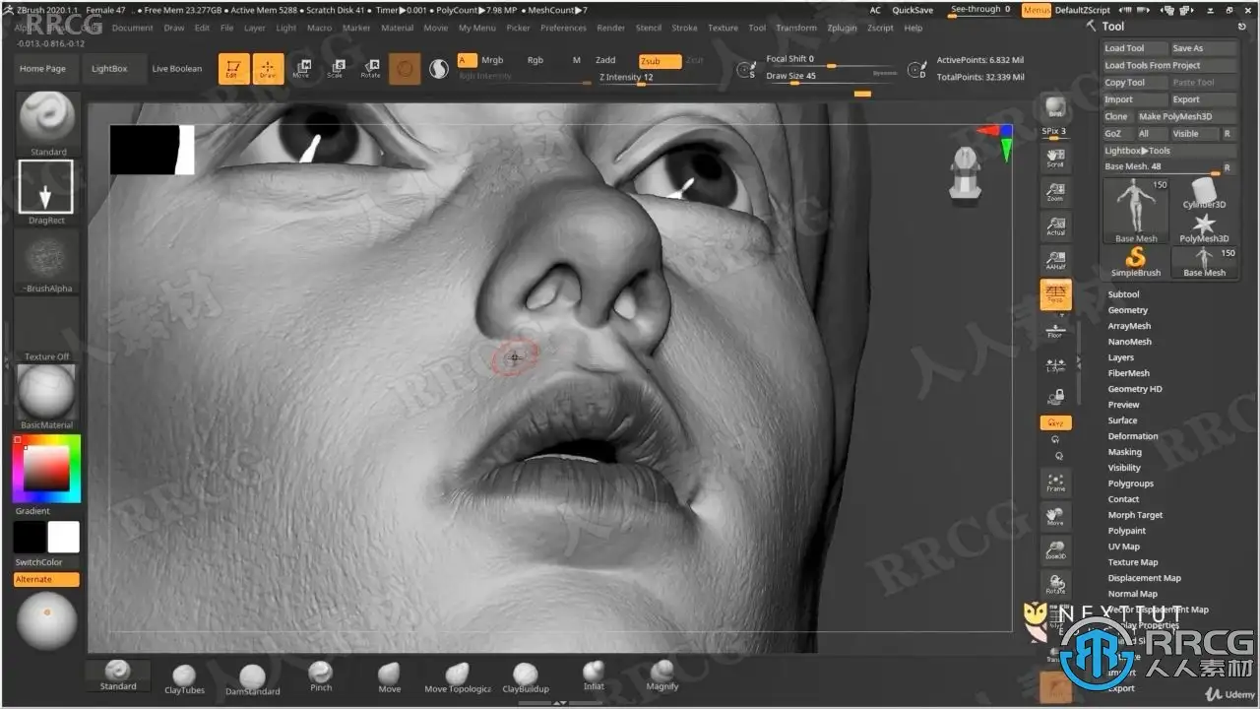Expand the Subtool palette section

1123,294
